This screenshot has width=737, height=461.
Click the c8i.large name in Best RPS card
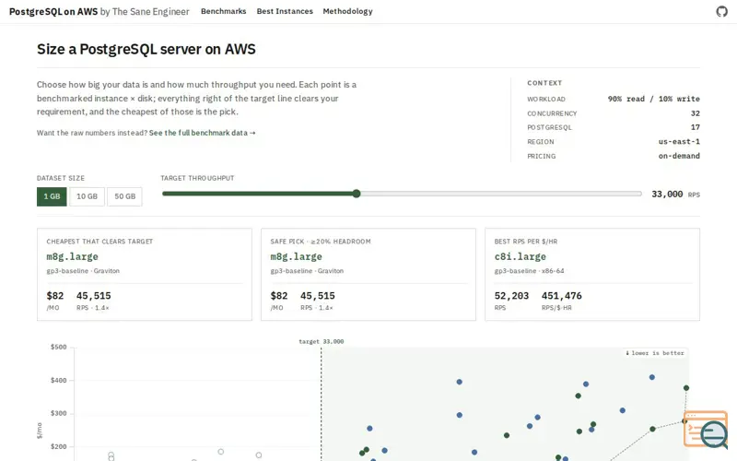tap(521, 257)
